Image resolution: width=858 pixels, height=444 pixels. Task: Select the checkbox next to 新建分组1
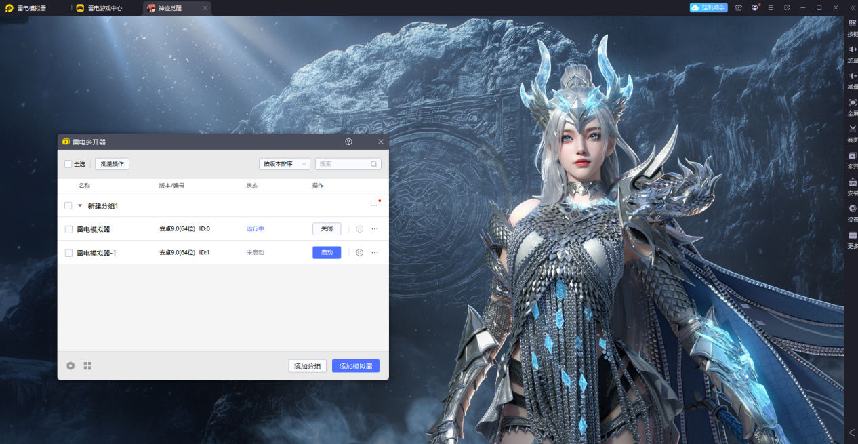click(x=68, y=205)
